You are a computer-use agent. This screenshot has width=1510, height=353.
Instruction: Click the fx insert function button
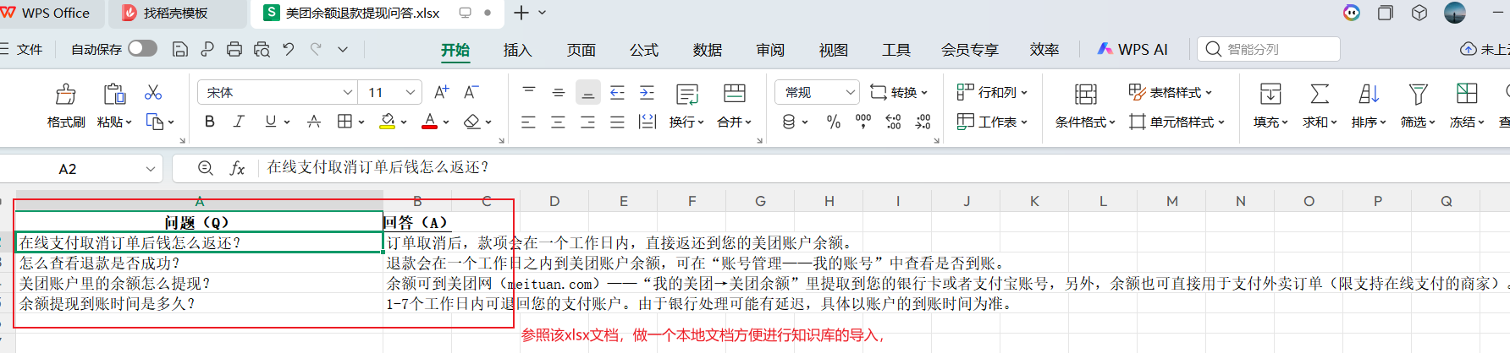coord(238,168)
